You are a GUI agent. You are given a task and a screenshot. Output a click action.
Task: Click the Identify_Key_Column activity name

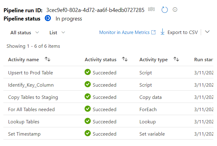[x=31, y=85]
